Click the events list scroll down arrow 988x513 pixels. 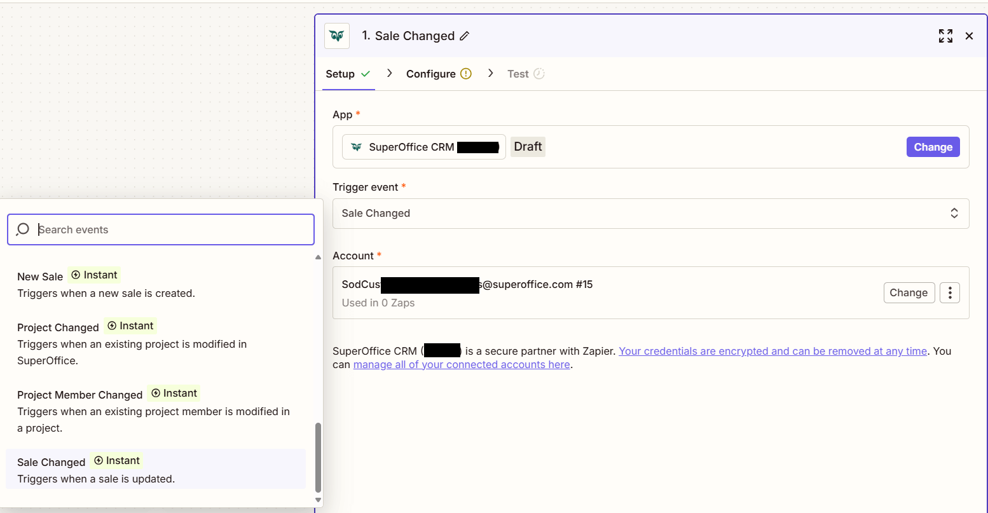pyautogui.click(x=319, y=500)
